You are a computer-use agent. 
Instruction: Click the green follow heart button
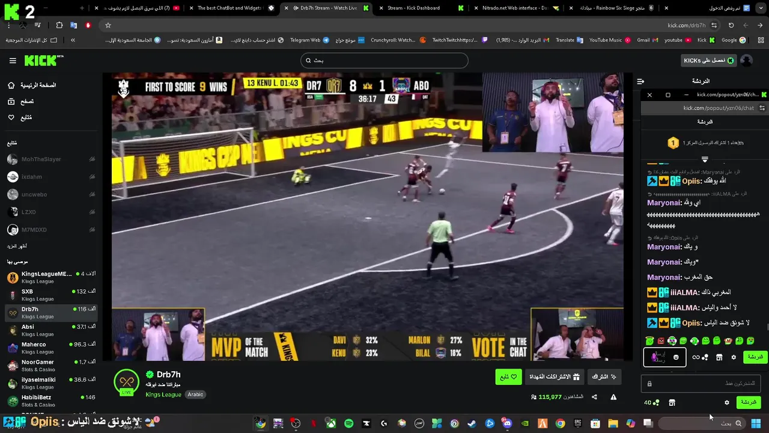[508, 377]
